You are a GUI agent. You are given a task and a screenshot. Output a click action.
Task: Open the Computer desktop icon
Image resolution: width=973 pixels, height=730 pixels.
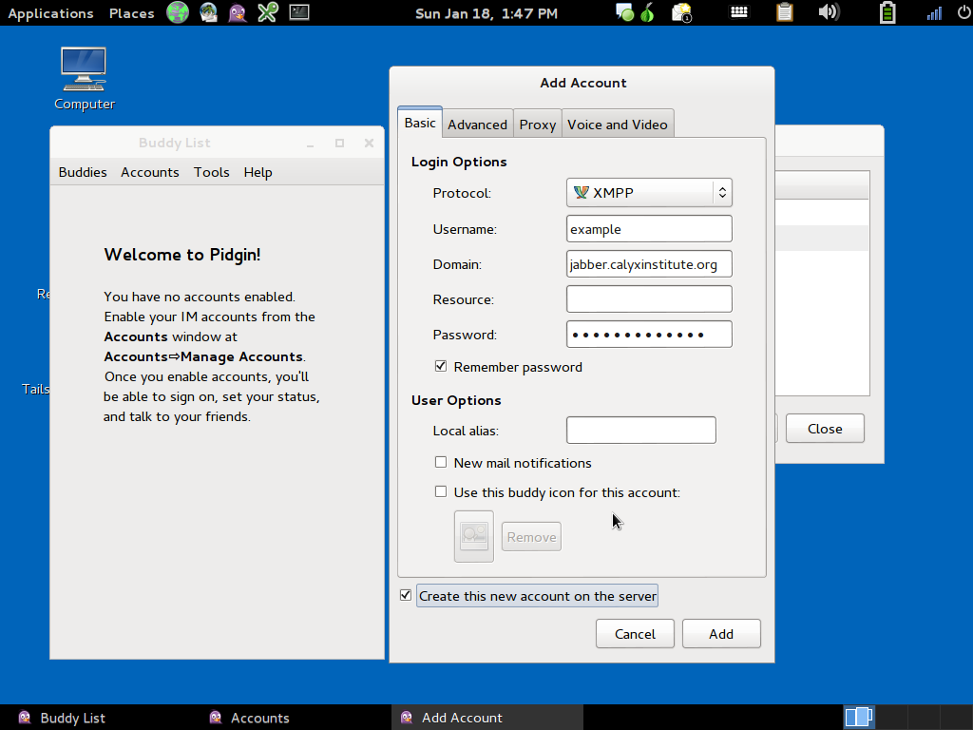85,79
